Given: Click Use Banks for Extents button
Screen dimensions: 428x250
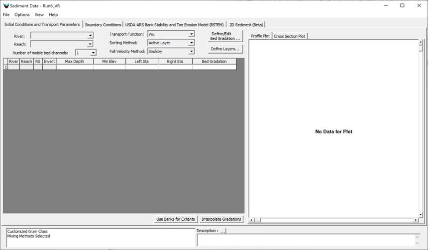Looking at the screenshot, I should 176,219.
